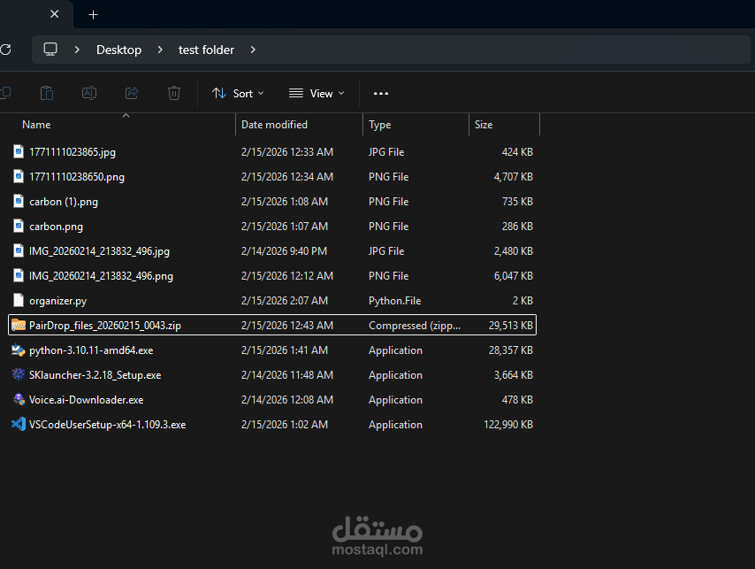The height and width of the screenshot is (569, 755).
Task: Click Python.File type of organizer.py
Action: [395, 301]
